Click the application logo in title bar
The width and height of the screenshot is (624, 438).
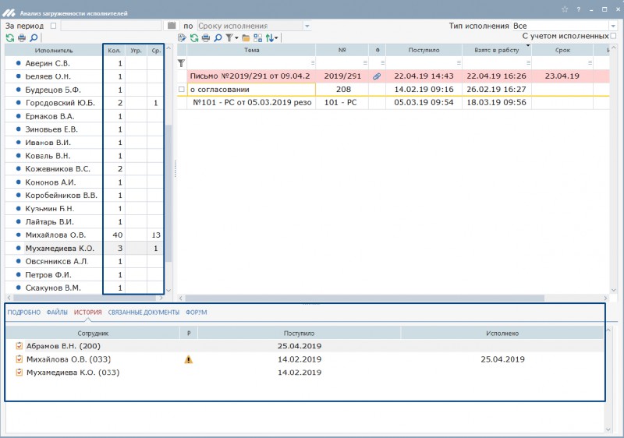click(9, 12)
